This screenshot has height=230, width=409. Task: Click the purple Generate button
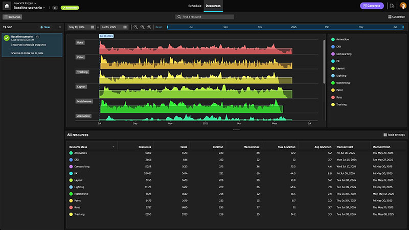click(x=372, y=6)
